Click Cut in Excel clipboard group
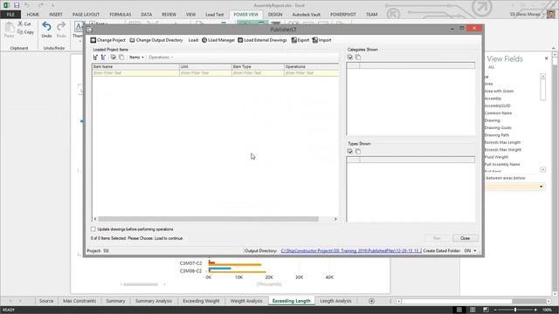Screen dimensions: 559x314 pos(24,24)
